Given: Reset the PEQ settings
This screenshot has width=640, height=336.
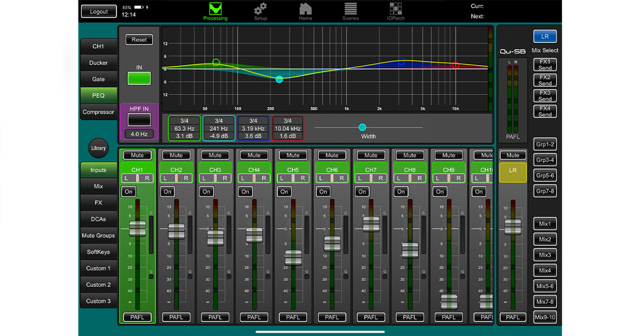Looking at the screenshot, I should pyautogui.click(x=139, y=40).
